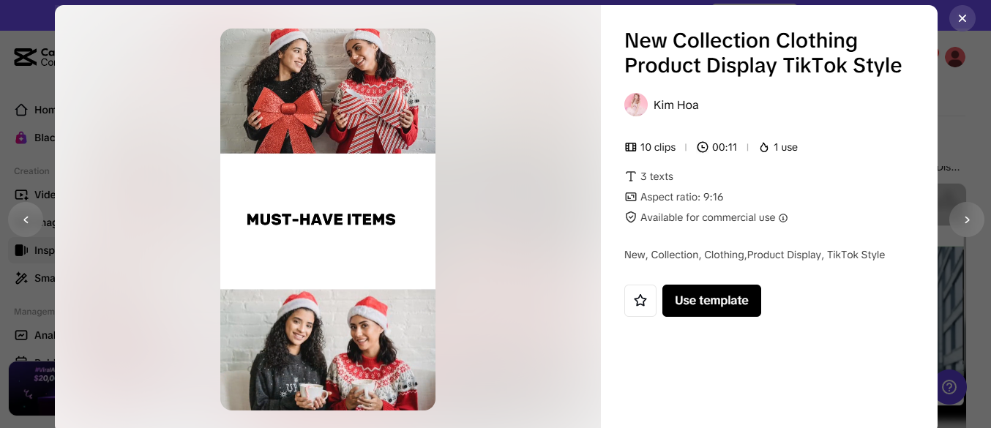Viewport: 991px width, 428px height.
Task: Open Kim Hoa's profile avatar
Action: 636,105
